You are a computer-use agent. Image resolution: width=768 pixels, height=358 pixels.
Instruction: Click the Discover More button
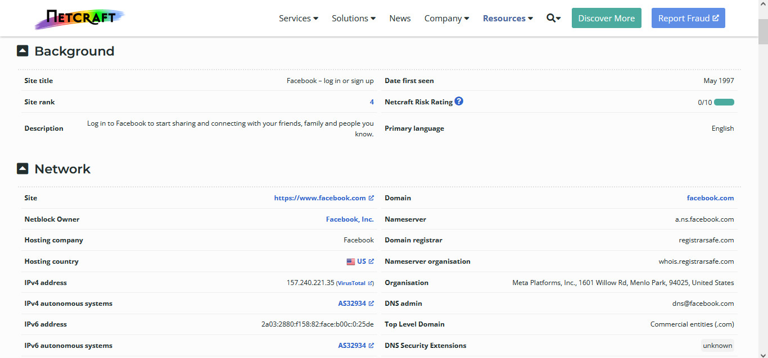pos(606,18)
